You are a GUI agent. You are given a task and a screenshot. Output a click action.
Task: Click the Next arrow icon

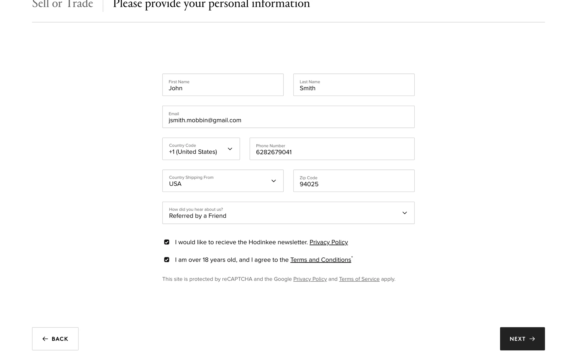[532, 339]
